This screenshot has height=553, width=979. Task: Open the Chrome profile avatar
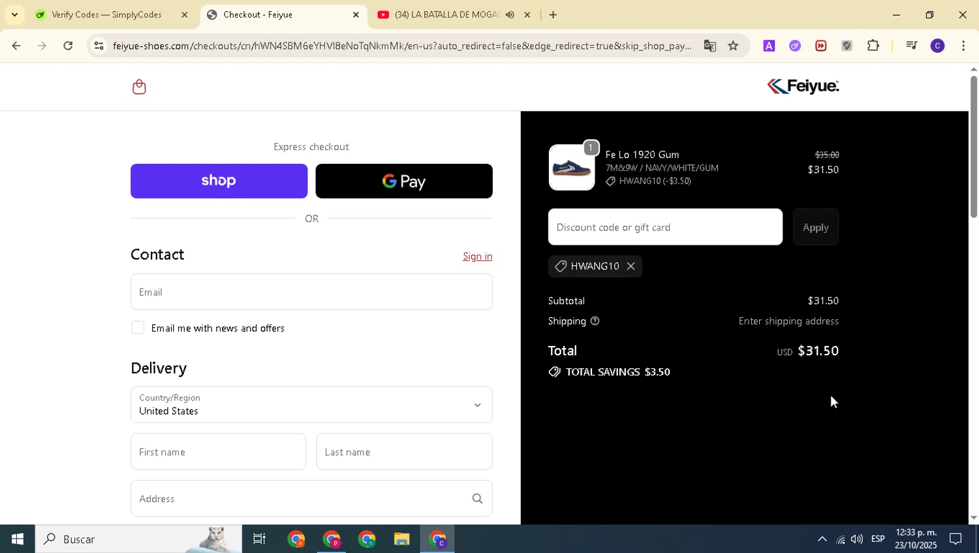pos(938,46)
